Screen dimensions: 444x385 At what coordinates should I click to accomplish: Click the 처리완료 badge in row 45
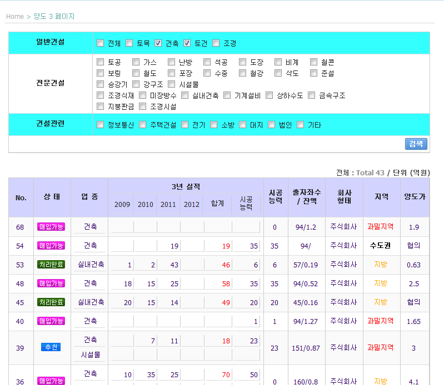pyautogui.click(x=51, y=302)
